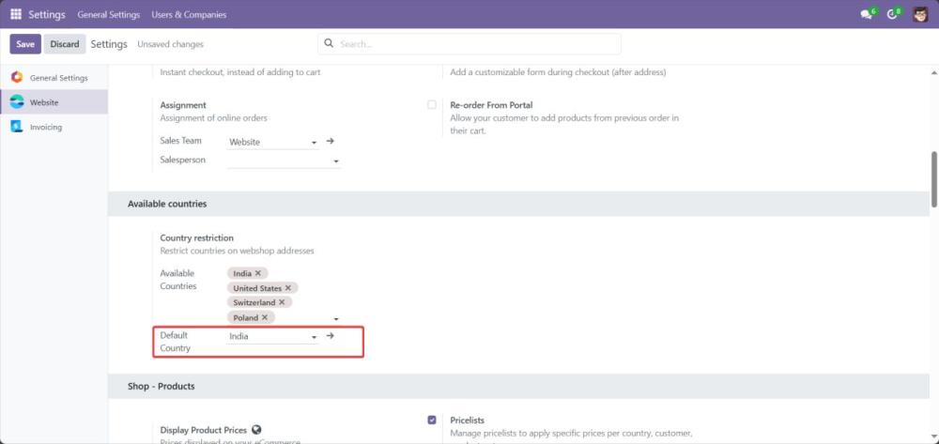939x444 pixels.
Task: Open the apps grid menu icon
Action: (x=16, y=14)
